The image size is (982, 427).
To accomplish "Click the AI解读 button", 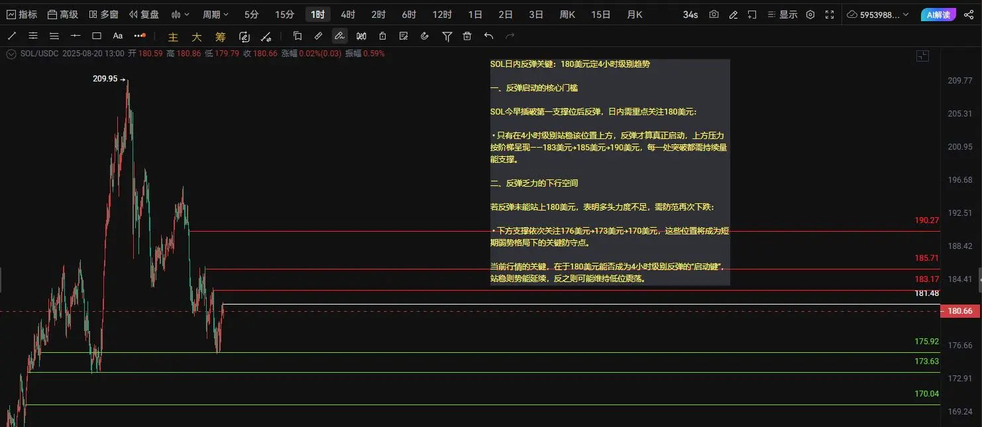I will (x=939, y=14).
